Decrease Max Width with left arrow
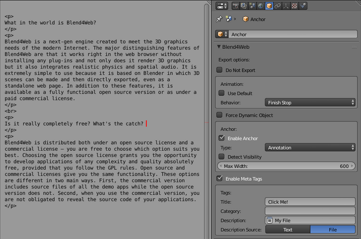 (221, 166)
